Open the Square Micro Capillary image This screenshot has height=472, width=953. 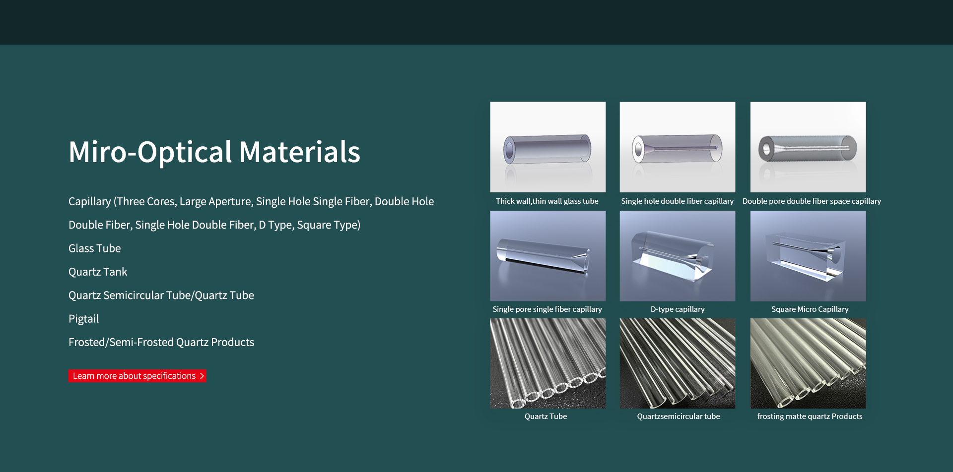click(808, 256)
